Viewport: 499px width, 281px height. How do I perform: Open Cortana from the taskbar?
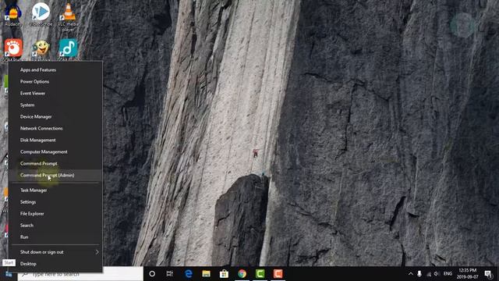(152, 274)
